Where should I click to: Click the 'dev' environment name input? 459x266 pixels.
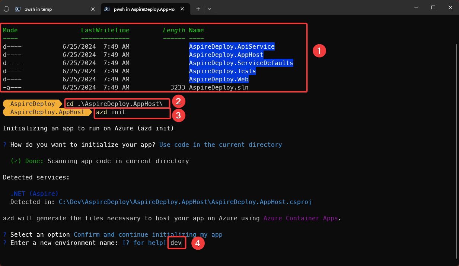pyautogui.click(x=176, y=243)
